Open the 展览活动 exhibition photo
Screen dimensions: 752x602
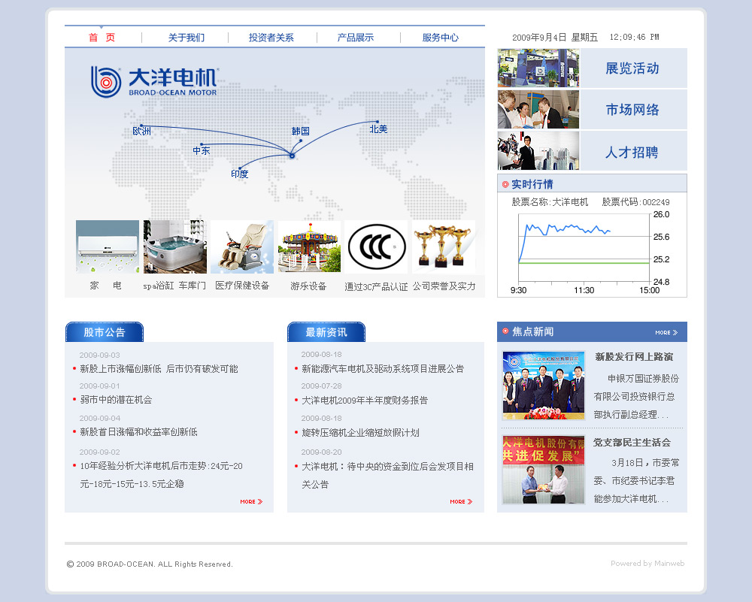538,68
